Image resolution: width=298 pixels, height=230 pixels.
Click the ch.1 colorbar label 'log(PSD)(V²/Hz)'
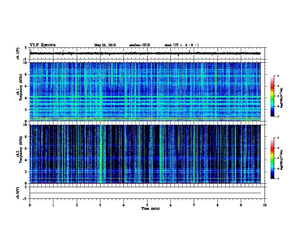click(281, 98)
